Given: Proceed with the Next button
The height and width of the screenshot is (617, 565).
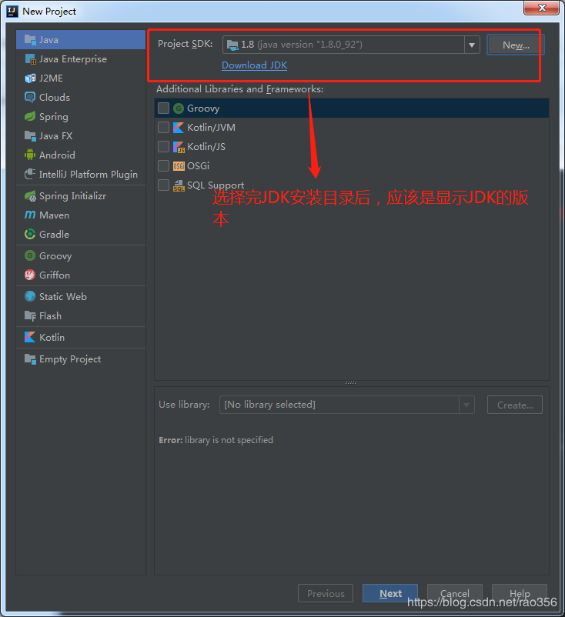Looking at the screenshot, I should [x=390, y=593].
